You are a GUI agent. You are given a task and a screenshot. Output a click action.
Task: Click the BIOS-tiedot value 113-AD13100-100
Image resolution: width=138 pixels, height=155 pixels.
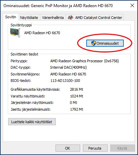click(x=65, y=81)
